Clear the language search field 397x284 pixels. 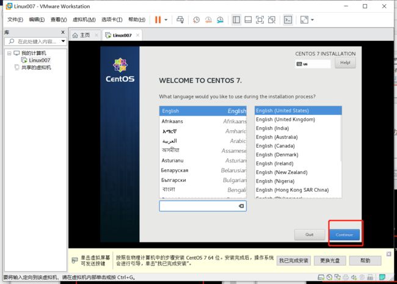(x=241, y=206)
